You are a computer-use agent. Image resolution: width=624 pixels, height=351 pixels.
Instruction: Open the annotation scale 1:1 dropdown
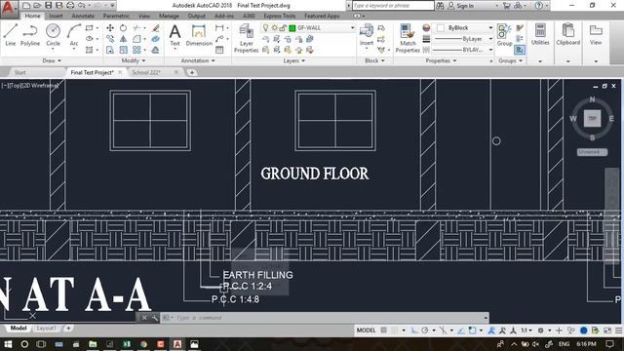526,331
